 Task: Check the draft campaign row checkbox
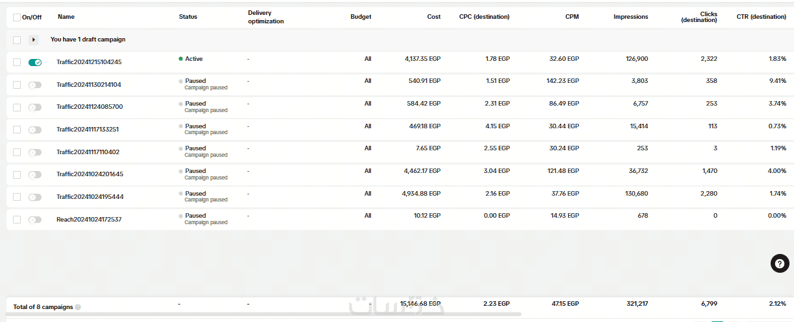point(17,40)
